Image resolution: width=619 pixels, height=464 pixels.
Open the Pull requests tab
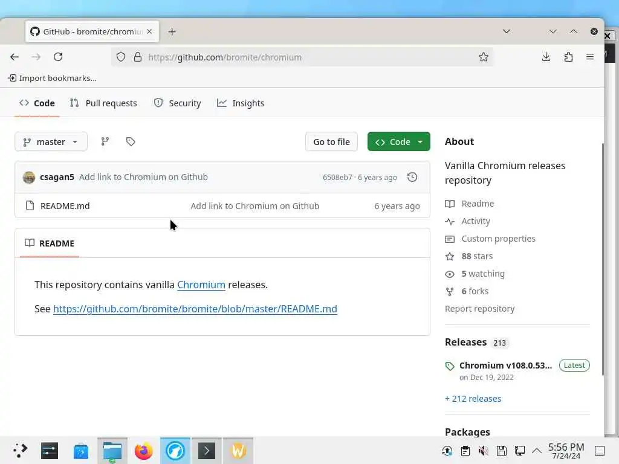pyautogui.click(x=103, y=103)
